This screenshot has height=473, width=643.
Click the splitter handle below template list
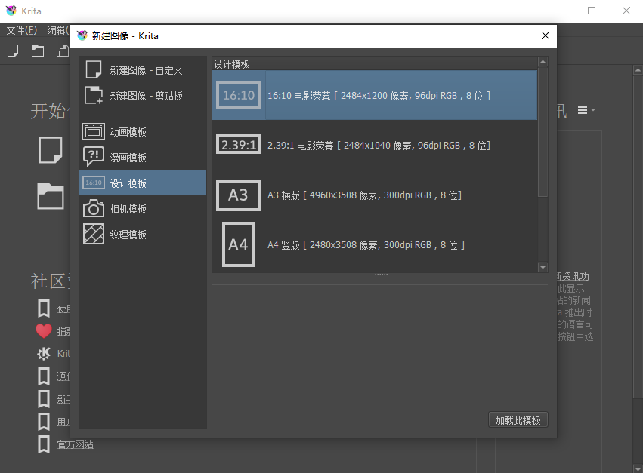[381, 275]
